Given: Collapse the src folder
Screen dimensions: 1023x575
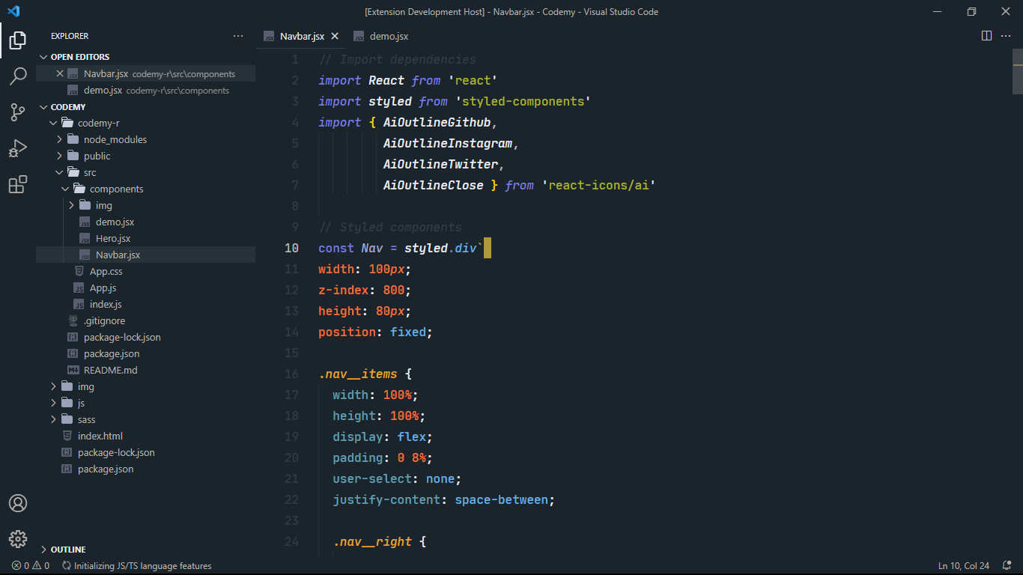Looking at the screenshot, I should click(x=60, y=172).
